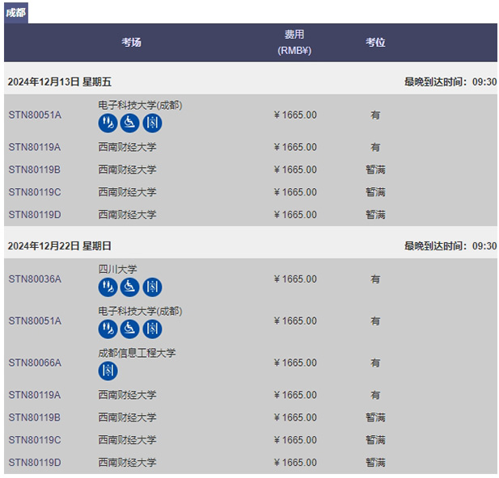Click elevator icon under 成都信息工程大学
499x478 pixels.
tap(108, 371)
